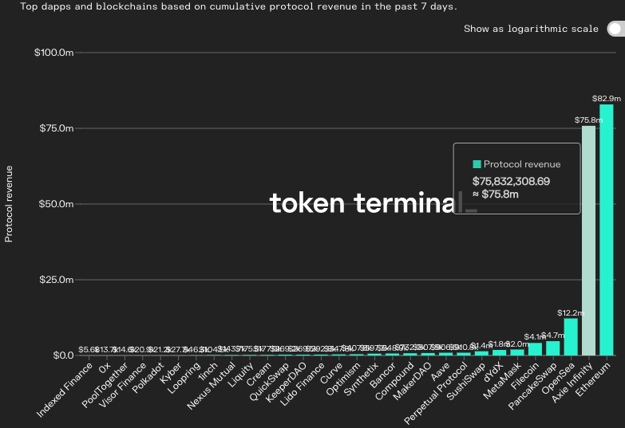The image size is (625, 428).
Task: Click the Visor Finance x-axis label
Action: [x=122, y=385]
